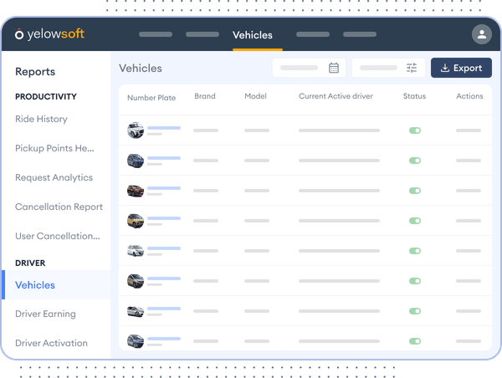Select the Vehicles tab in top navigation
This screenshot has height=378, width=502.
pyautogui.click(x=252, y=35)
